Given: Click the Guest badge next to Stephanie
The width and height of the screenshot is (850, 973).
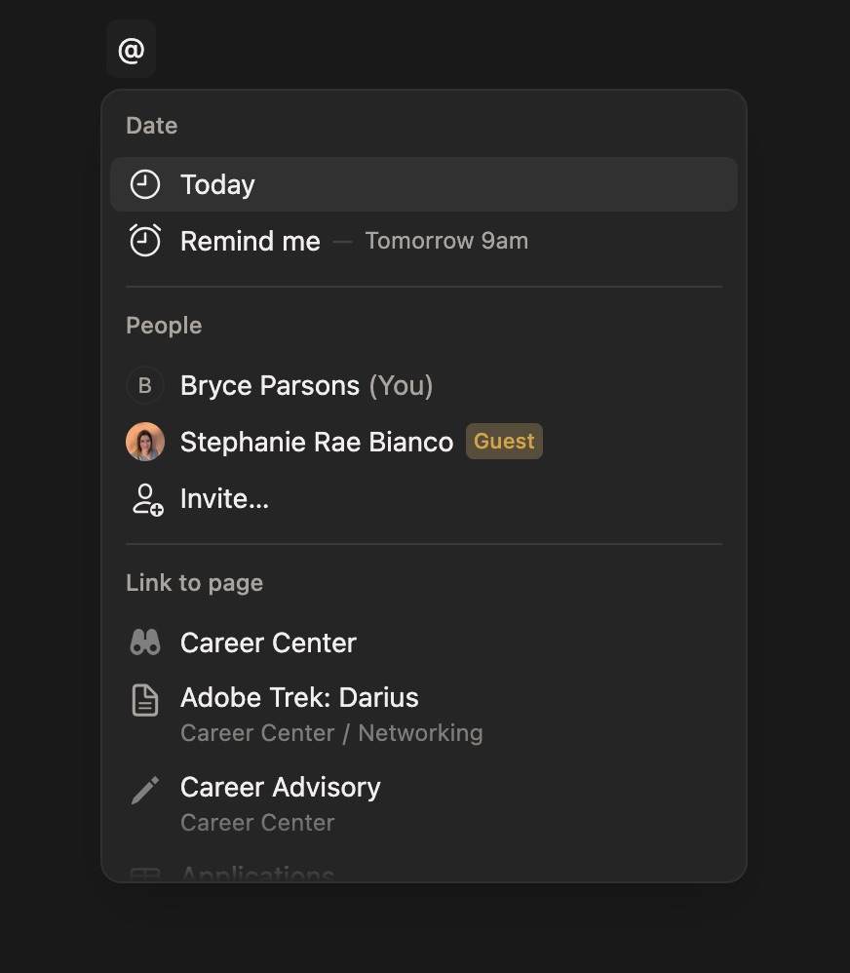Looking at the screenshot, I should pos(504,442).
